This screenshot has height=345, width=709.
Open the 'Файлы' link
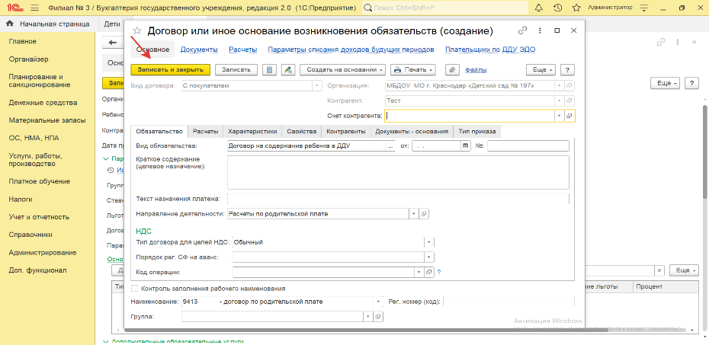click(x=476, y=69)
